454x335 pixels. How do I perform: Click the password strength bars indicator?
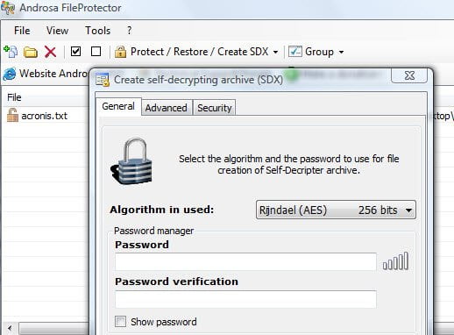tap(395, 261)
